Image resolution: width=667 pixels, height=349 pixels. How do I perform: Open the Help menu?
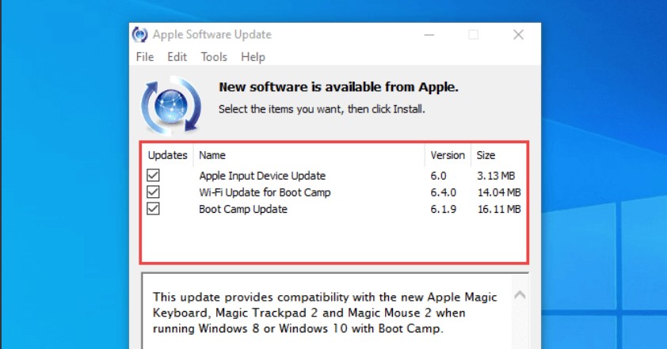pyautogui.click(x=253, y=57)
